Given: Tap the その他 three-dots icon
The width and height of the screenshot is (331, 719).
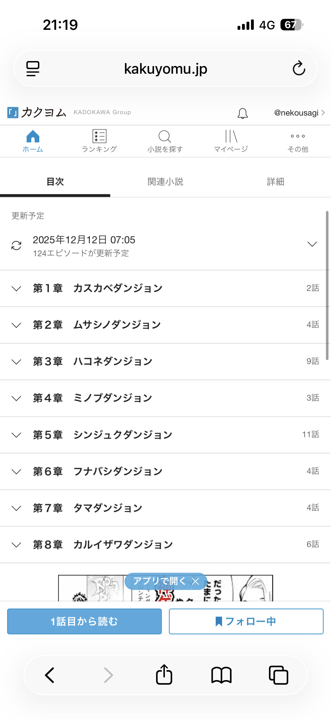Looking at the screenshot, I should (298, 136).
